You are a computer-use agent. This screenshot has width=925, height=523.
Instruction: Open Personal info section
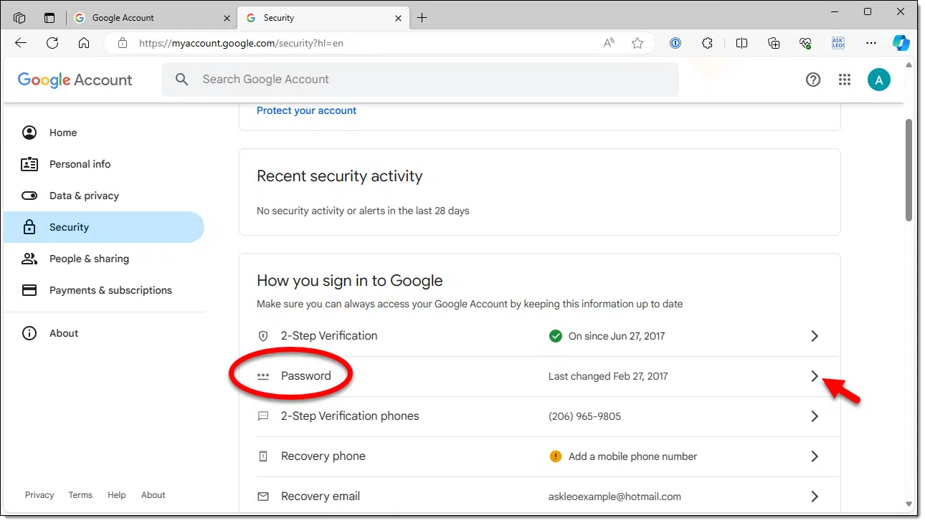tap(104, 164)
